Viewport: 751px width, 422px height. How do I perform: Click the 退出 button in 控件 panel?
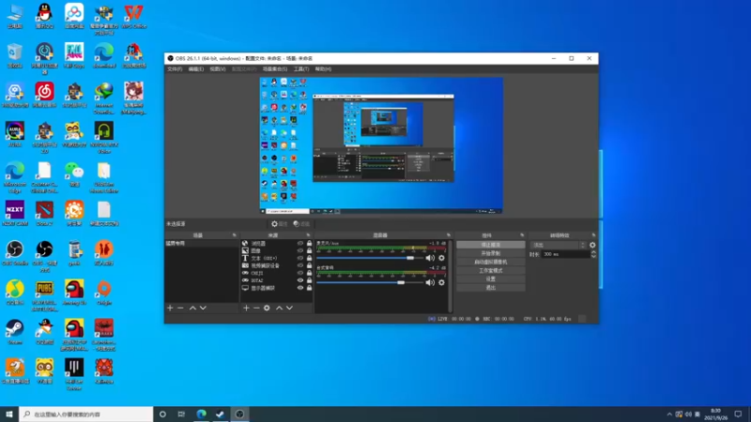(x=490, y=288)
